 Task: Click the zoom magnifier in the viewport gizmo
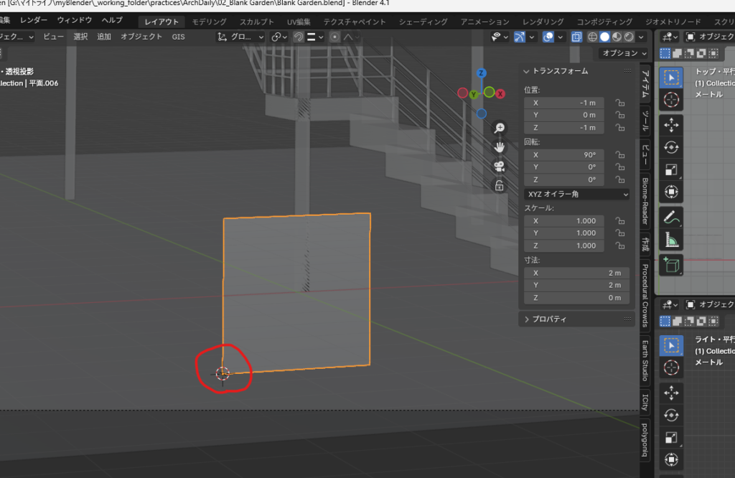500,128
